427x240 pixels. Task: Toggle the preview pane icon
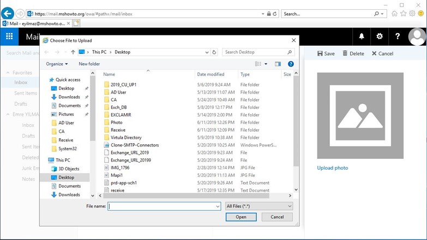point(278,64)
